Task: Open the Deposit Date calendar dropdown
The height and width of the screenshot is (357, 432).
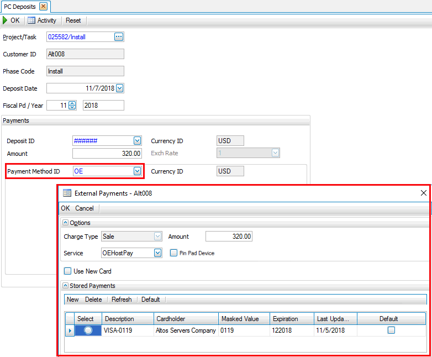Action: click(x=120, y=88)
